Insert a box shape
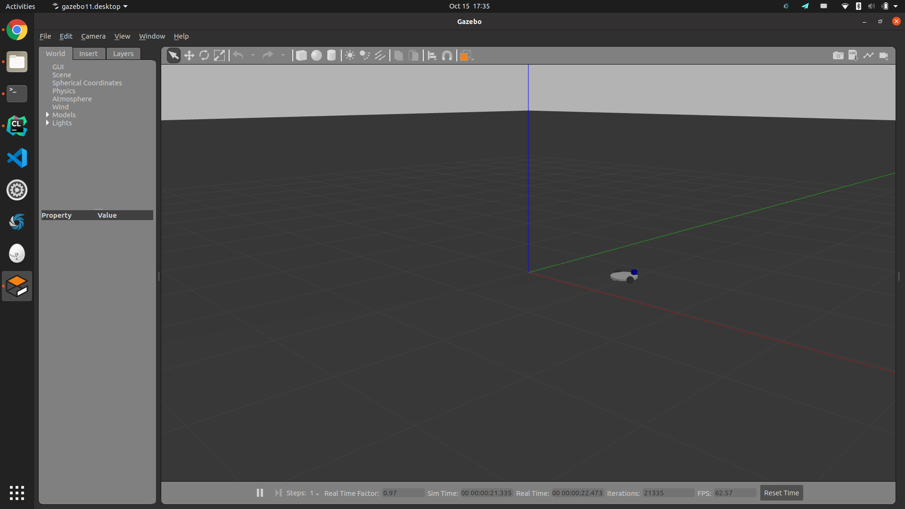Screen dimensions: 905x509 click(301, 56)
